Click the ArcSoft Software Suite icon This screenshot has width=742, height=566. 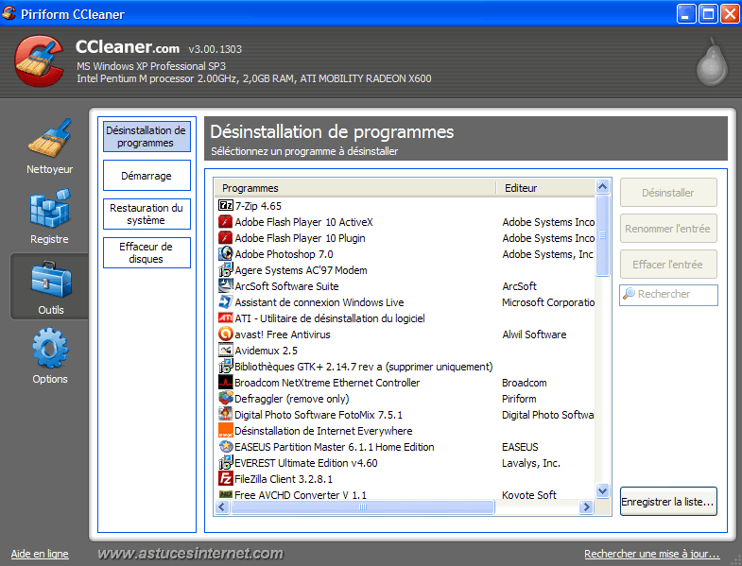pos(225,285)
